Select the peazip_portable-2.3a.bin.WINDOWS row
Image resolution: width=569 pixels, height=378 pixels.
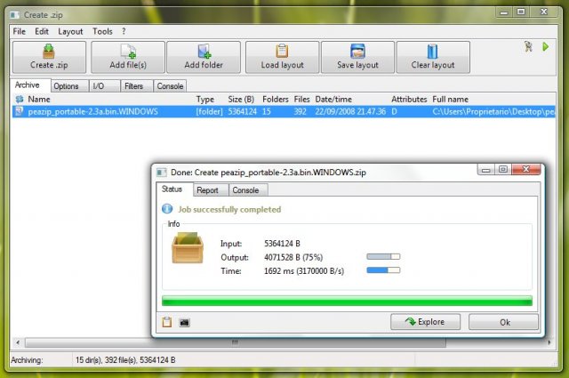tap(284, 111)
